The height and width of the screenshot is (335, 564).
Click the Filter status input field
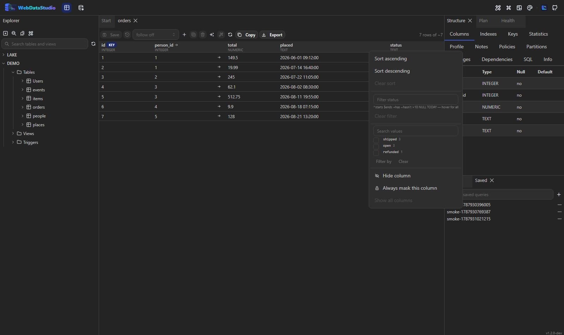pos(416,99)
